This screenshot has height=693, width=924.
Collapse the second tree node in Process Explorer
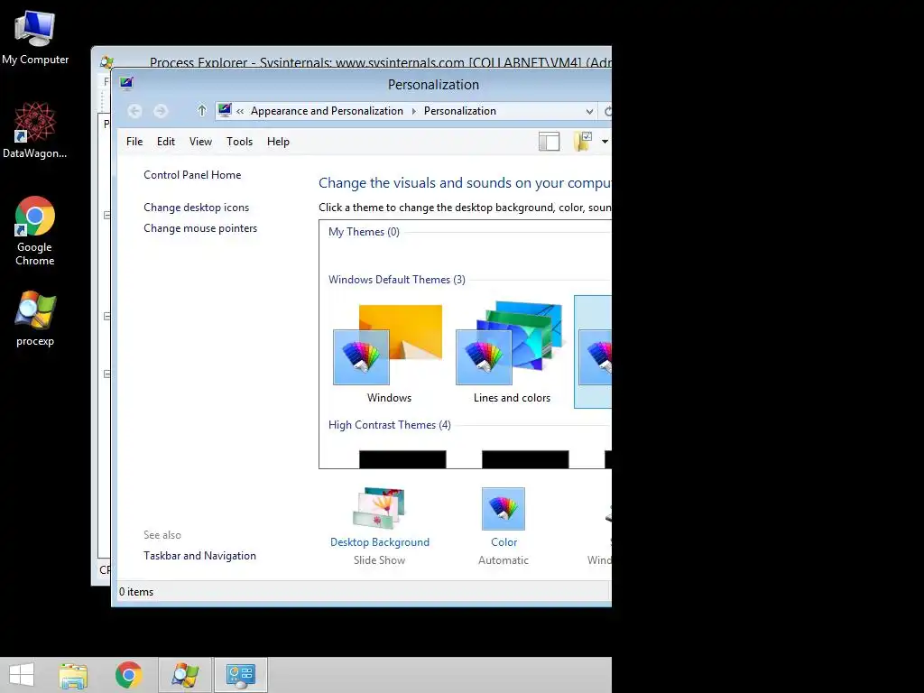[x=106, y=317]
